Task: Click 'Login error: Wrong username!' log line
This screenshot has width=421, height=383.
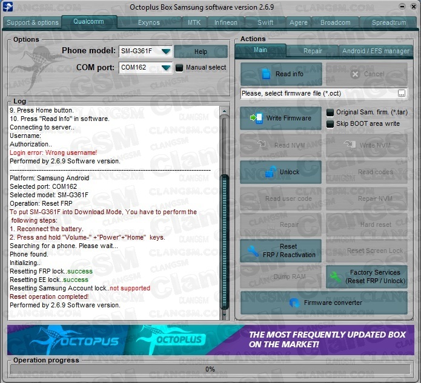Action: (53, 152)
